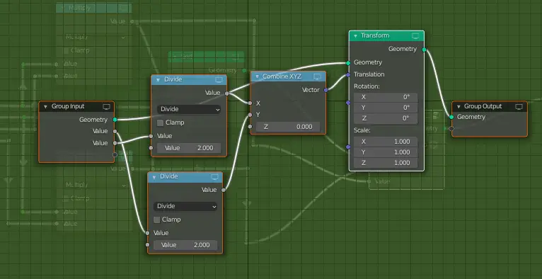Click the purple Vector output socket on Combine XYZ
Viewport: 542px width, 279px height.
(326, 90)
